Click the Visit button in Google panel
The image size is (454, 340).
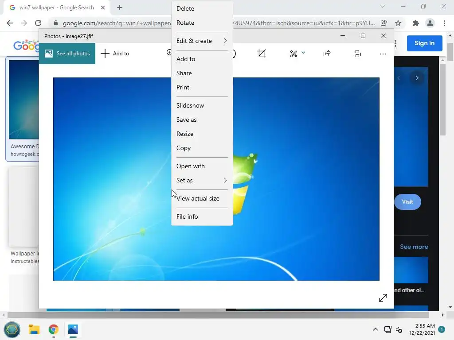[x=407, y=202]
